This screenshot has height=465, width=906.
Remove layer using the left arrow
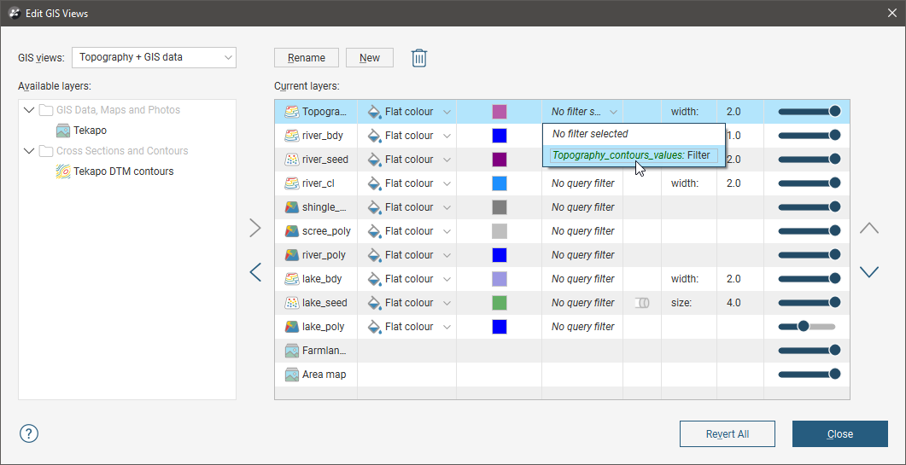click(254, 272)
